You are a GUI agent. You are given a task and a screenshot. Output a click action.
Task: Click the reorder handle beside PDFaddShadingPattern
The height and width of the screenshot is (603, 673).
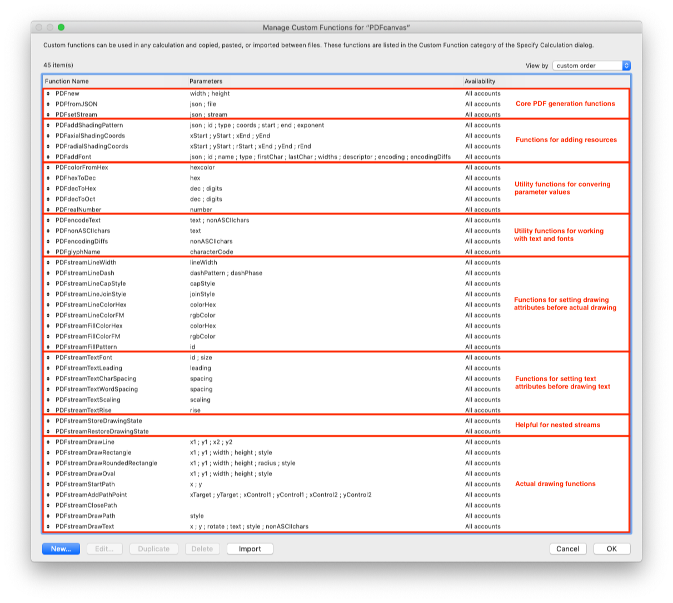click(48, 125)
